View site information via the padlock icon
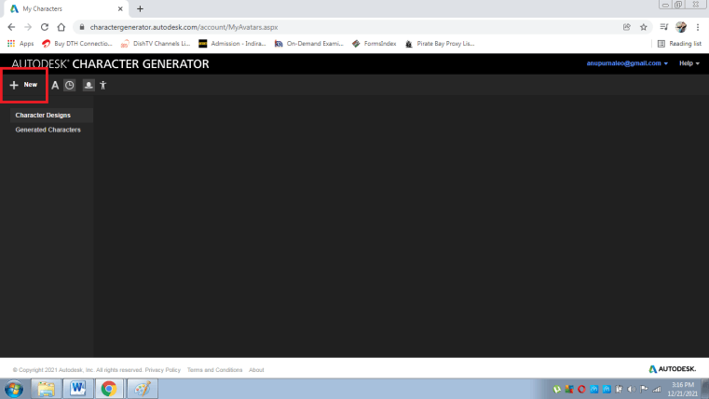Image resolution: width=709 pixels, height=399 pixels. pos(82,27)
